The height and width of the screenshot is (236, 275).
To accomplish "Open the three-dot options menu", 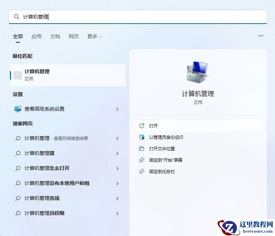I will [260, 36].
